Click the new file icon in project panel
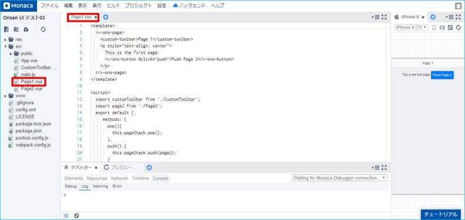The height and width of the screenshot is (220, 465). (x=6, y=29)
